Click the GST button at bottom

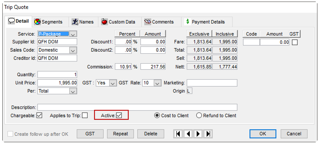click(x=90, y=134)
